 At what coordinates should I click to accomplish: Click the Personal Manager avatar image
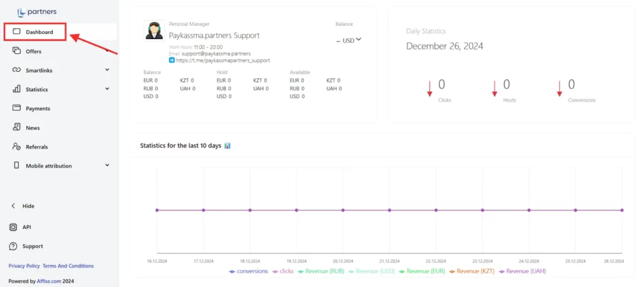(x=154, y=30)
